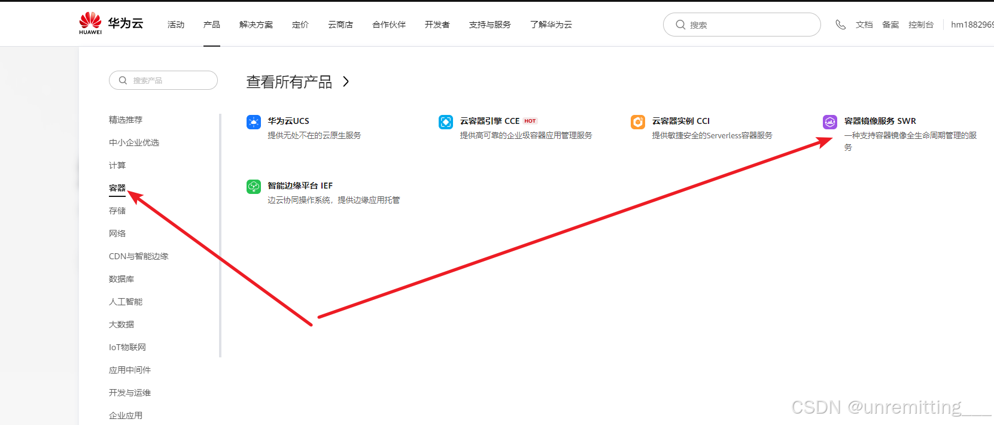Screen dimensions: 994x425
Task: Click the 云容器实例 CCI product icon
Action: [638, 122]
